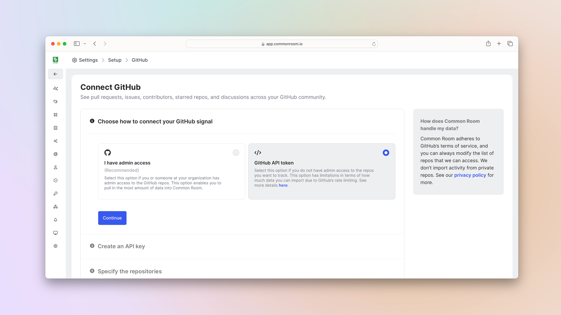Open the privacy policy link

coord(470,175)
